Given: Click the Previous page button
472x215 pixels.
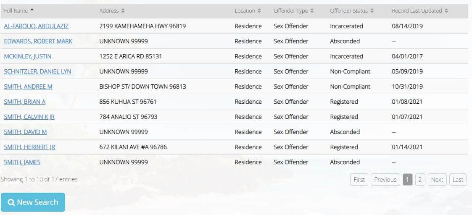Looking at the screenshot, I should 385,180.
